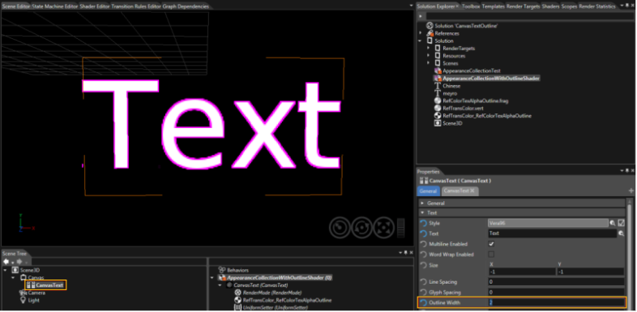The width and height of the screenshot is (637, 312).
Task: Revert the Outline Width property
Action: coord(423,302)
